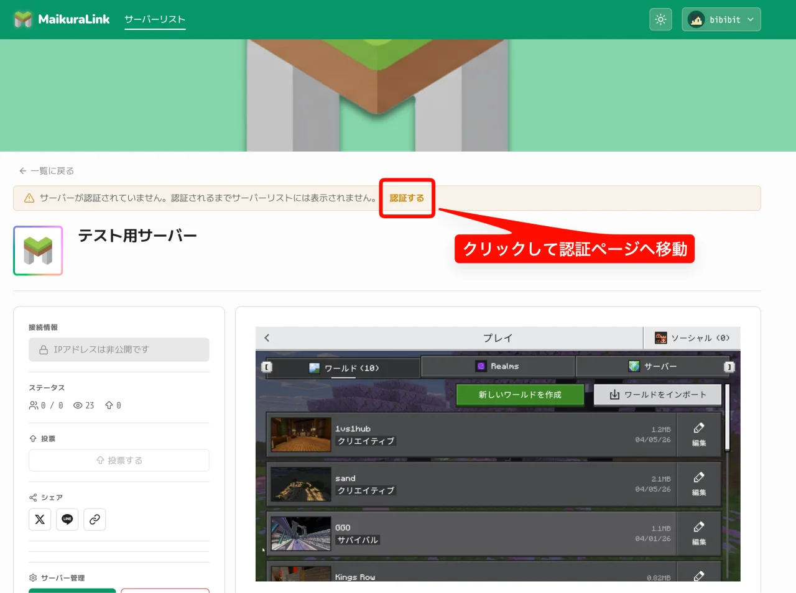Click the share icon next to シェア
Viewport: 796px width, 593px height.
point(33,497)
